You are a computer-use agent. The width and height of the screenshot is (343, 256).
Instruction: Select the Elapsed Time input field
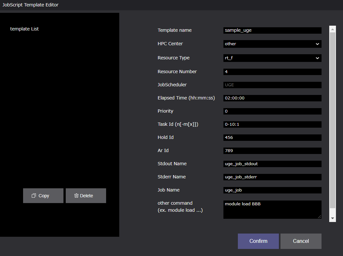(x=272, y=98)
